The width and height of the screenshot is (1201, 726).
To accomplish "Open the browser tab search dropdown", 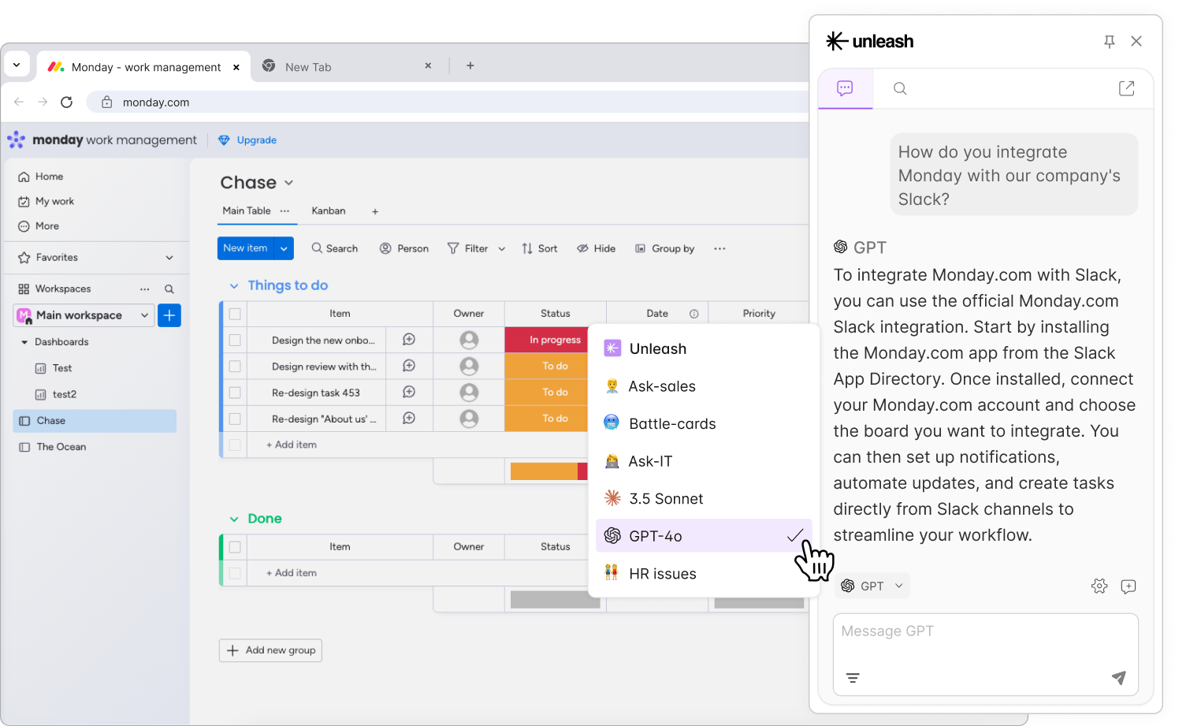I will (17, 65).
